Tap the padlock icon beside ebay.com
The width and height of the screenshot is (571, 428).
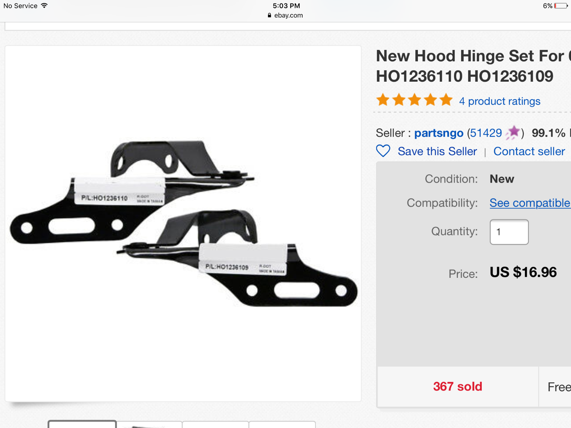[x=269, y=15]
